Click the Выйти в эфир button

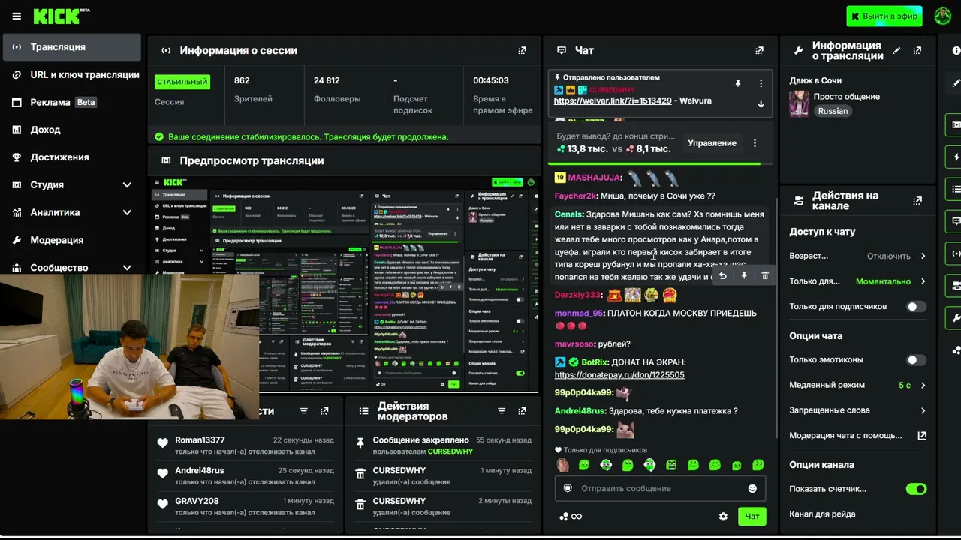point(884,16)
